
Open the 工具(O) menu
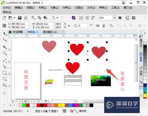pos(115,8)
